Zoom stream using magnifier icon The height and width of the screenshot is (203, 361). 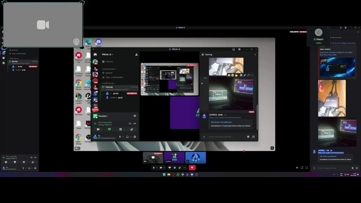pyautogui.click(x=272, y=148)
